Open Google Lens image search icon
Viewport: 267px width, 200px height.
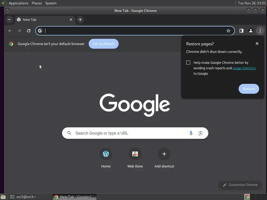click(201, 133)
